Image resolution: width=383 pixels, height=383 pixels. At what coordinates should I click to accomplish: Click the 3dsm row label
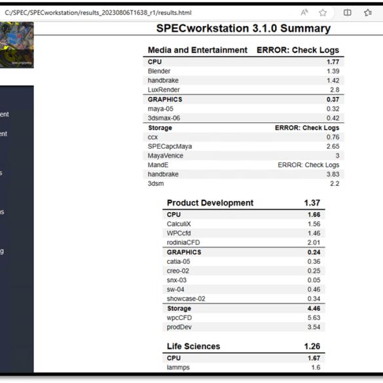click(x=156, y=183)
